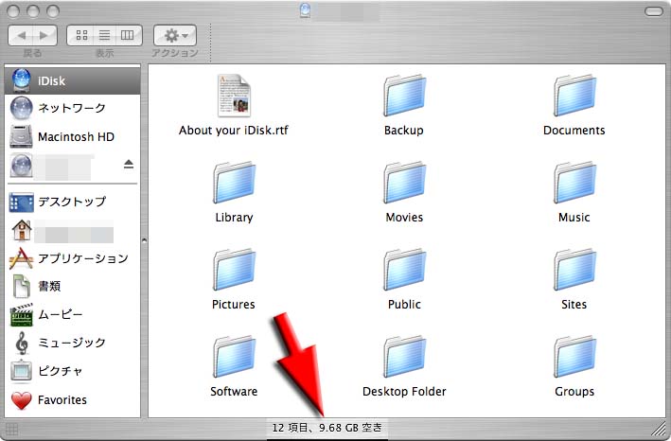Screen dimensions: 671x441
Task: Select the Desktop Folder icon
Action: pos(404,357)
